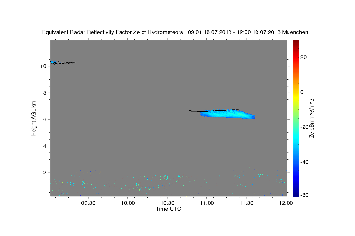Click the 'Ze dBmm^6/m^3' colorbar label
Screen dimensions: 355x236
311,118
